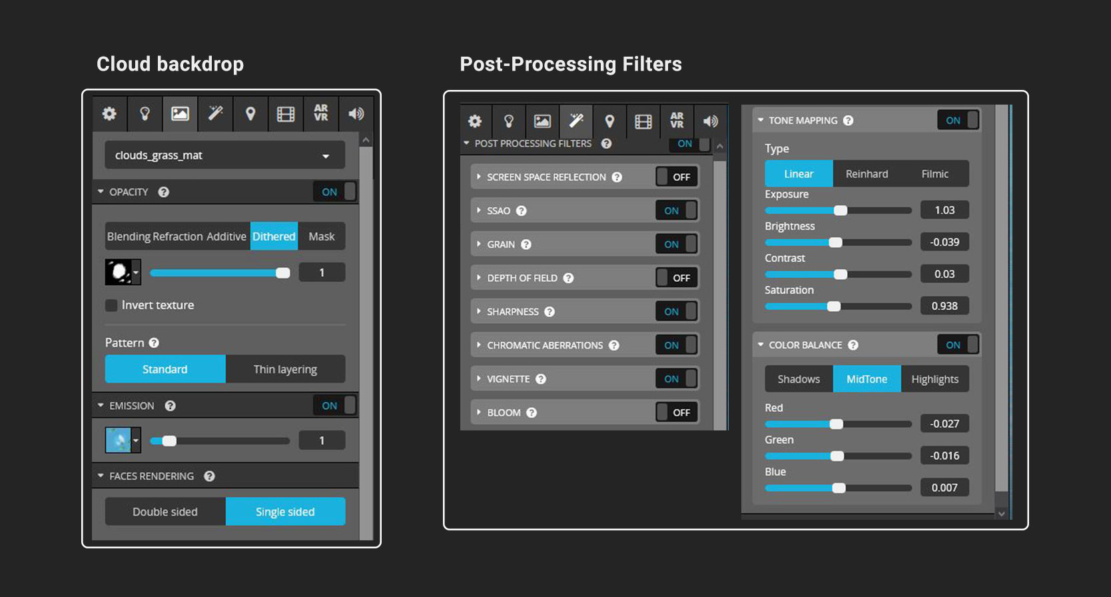The width and height of the screenshot is (1111, 597).
Task: Click the help icon next to Tone Mapping
Action: click(848, 121)
